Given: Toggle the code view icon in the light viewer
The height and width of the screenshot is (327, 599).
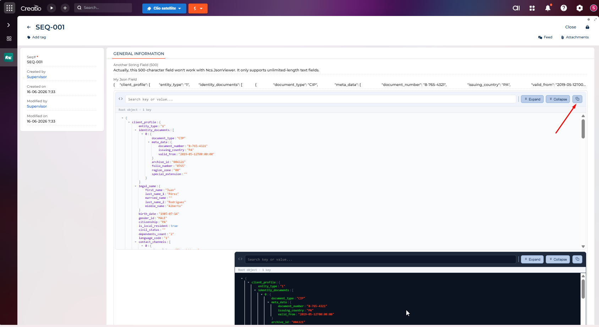Looking at the screenshot, I should tap(121, 99).
